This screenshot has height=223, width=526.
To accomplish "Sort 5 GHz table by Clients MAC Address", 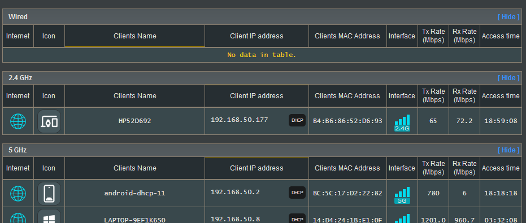I will point(347,168).
